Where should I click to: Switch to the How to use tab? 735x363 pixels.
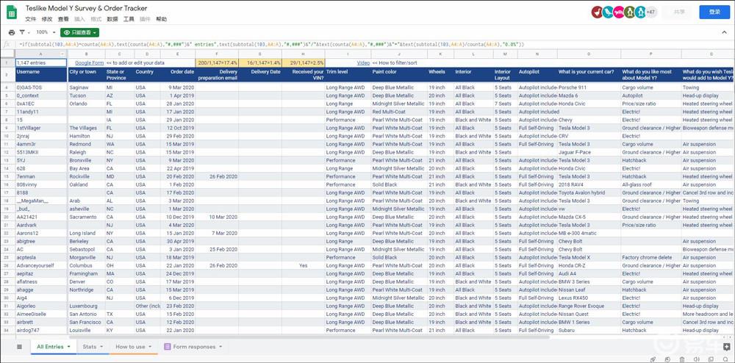134,347
